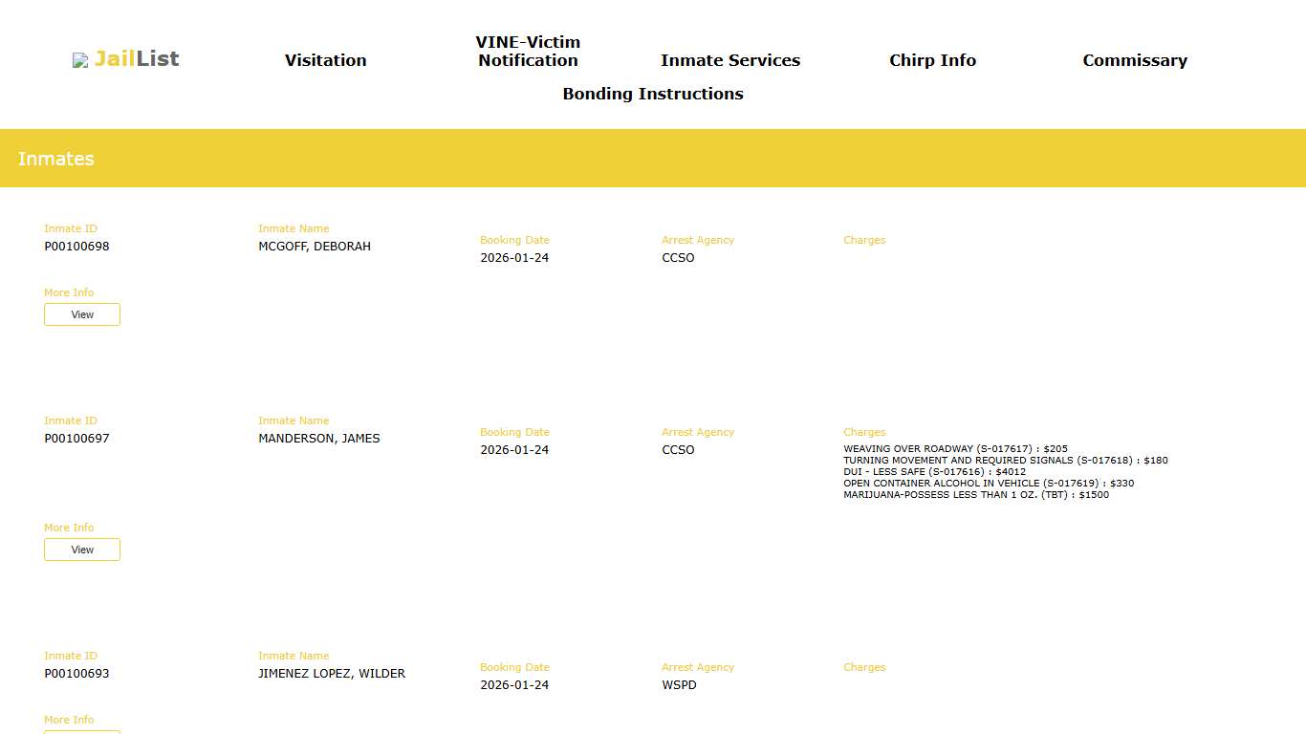Click inmate name MANDERSON, JAMES
Image resolution: width=1306 pixels, height=734 pixels.
click(x=318, y=439)
